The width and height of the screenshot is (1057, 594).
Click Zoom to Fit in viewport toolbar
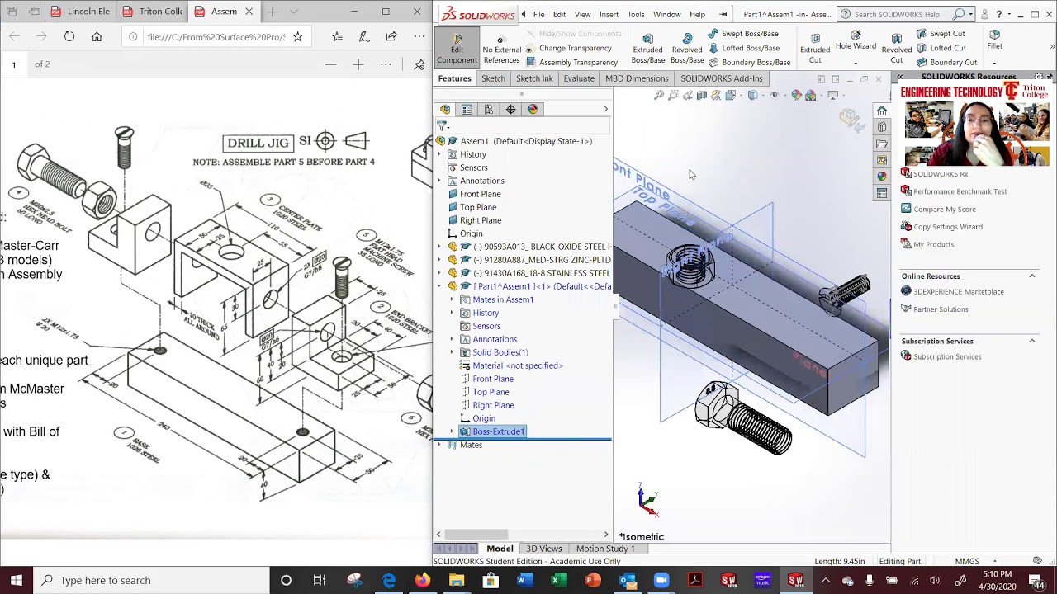click(658, 96)
